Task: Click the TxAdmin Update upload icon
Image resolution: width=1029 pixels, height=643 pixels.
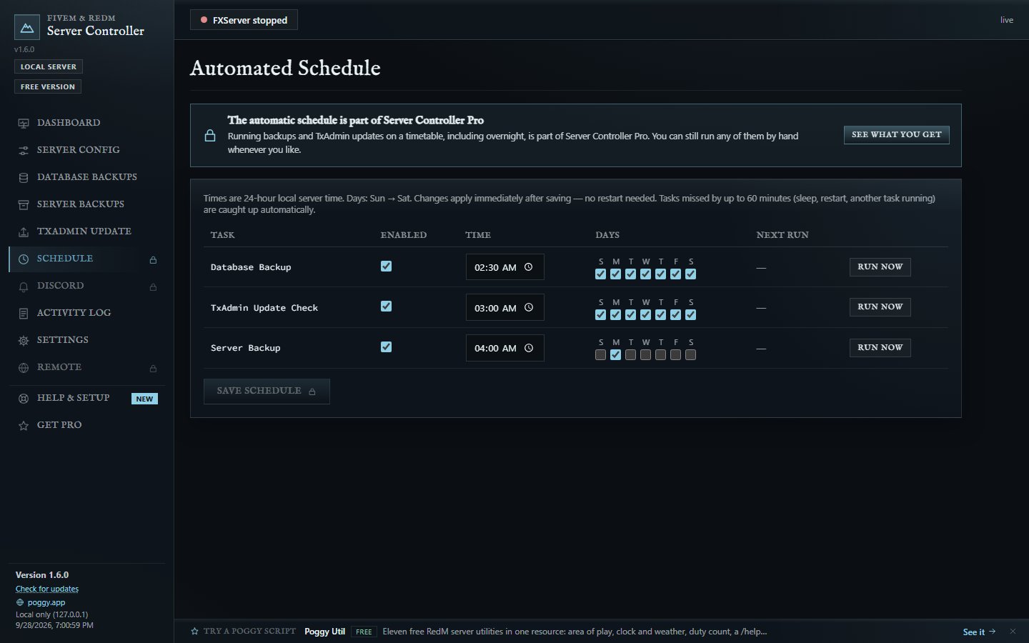Action: point(24,232)
